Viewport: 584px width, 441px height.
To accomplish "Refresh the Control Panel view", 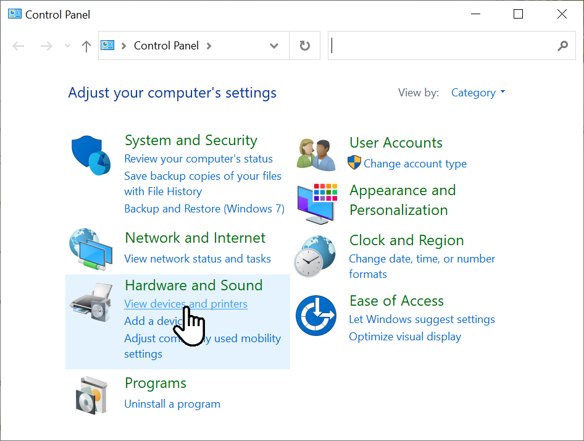I will [304, 46].
